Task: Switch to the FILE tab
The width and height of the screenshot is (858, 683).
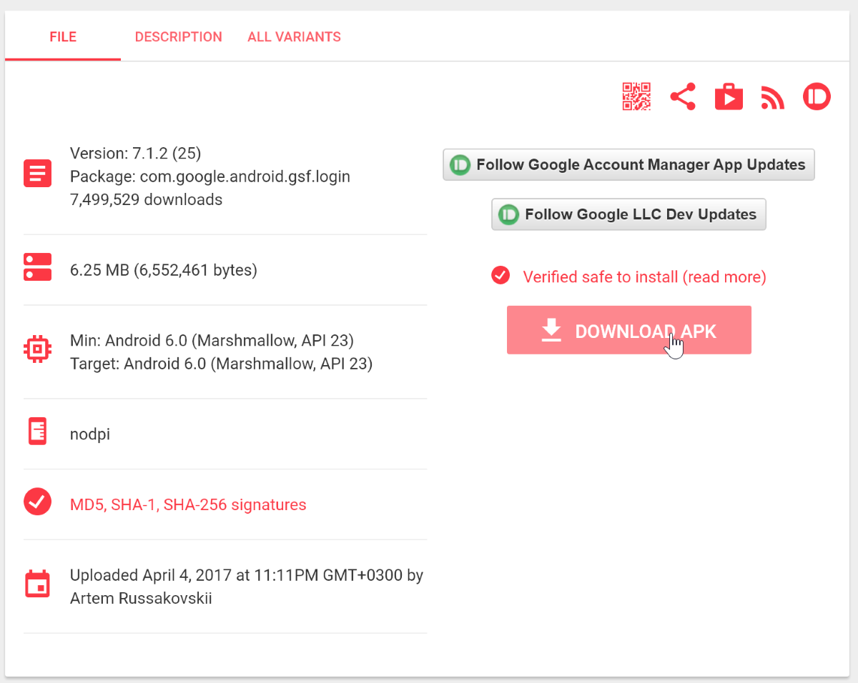Action: [x=63, y=36]
